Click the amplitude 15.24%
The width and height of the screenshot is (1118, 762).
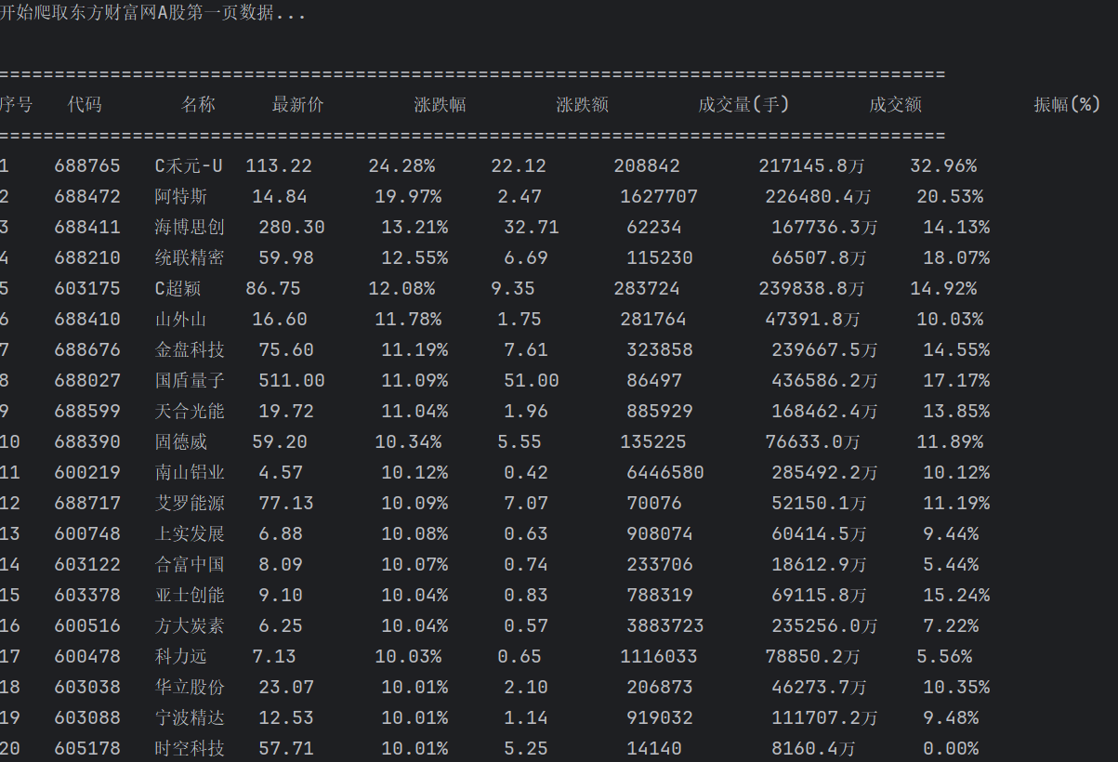click(x=956, y=596)
